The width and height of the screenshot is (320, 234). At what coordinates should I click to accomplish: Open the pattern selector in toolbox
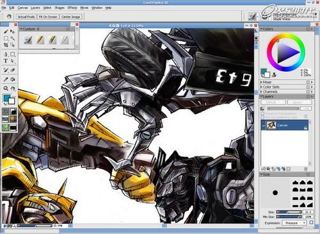click(x=5, y=119)
